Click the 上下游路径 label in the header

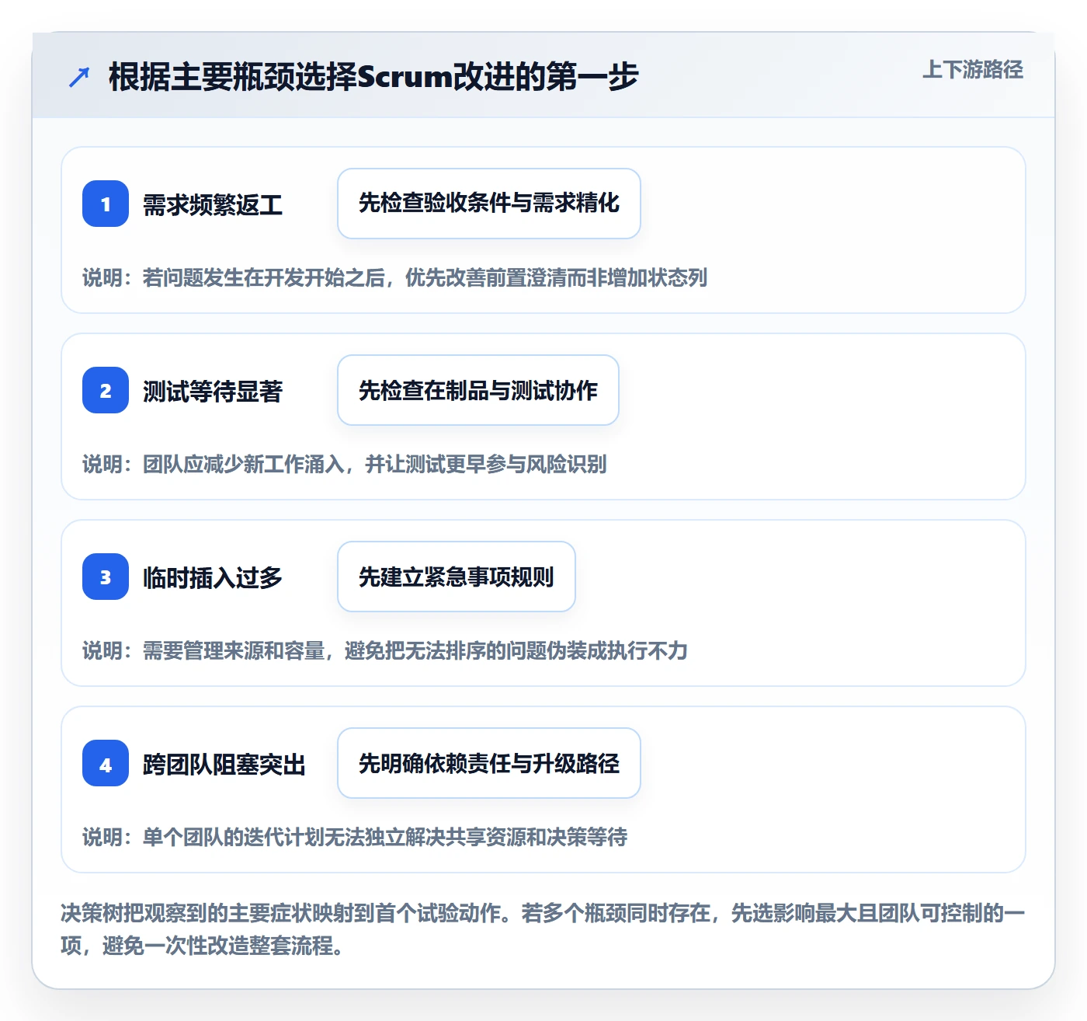(973, 70)
